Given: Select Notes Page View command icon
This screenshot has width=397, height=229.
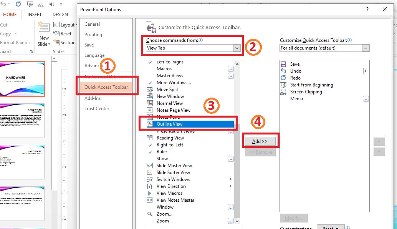Looking at the screenshot, I should click(150, 110).
